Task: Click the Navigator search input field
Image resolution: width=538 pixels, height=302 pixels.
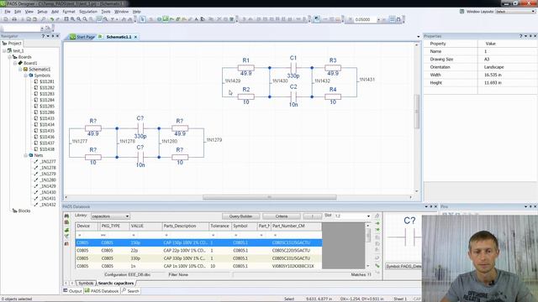Action: point(21,28)
